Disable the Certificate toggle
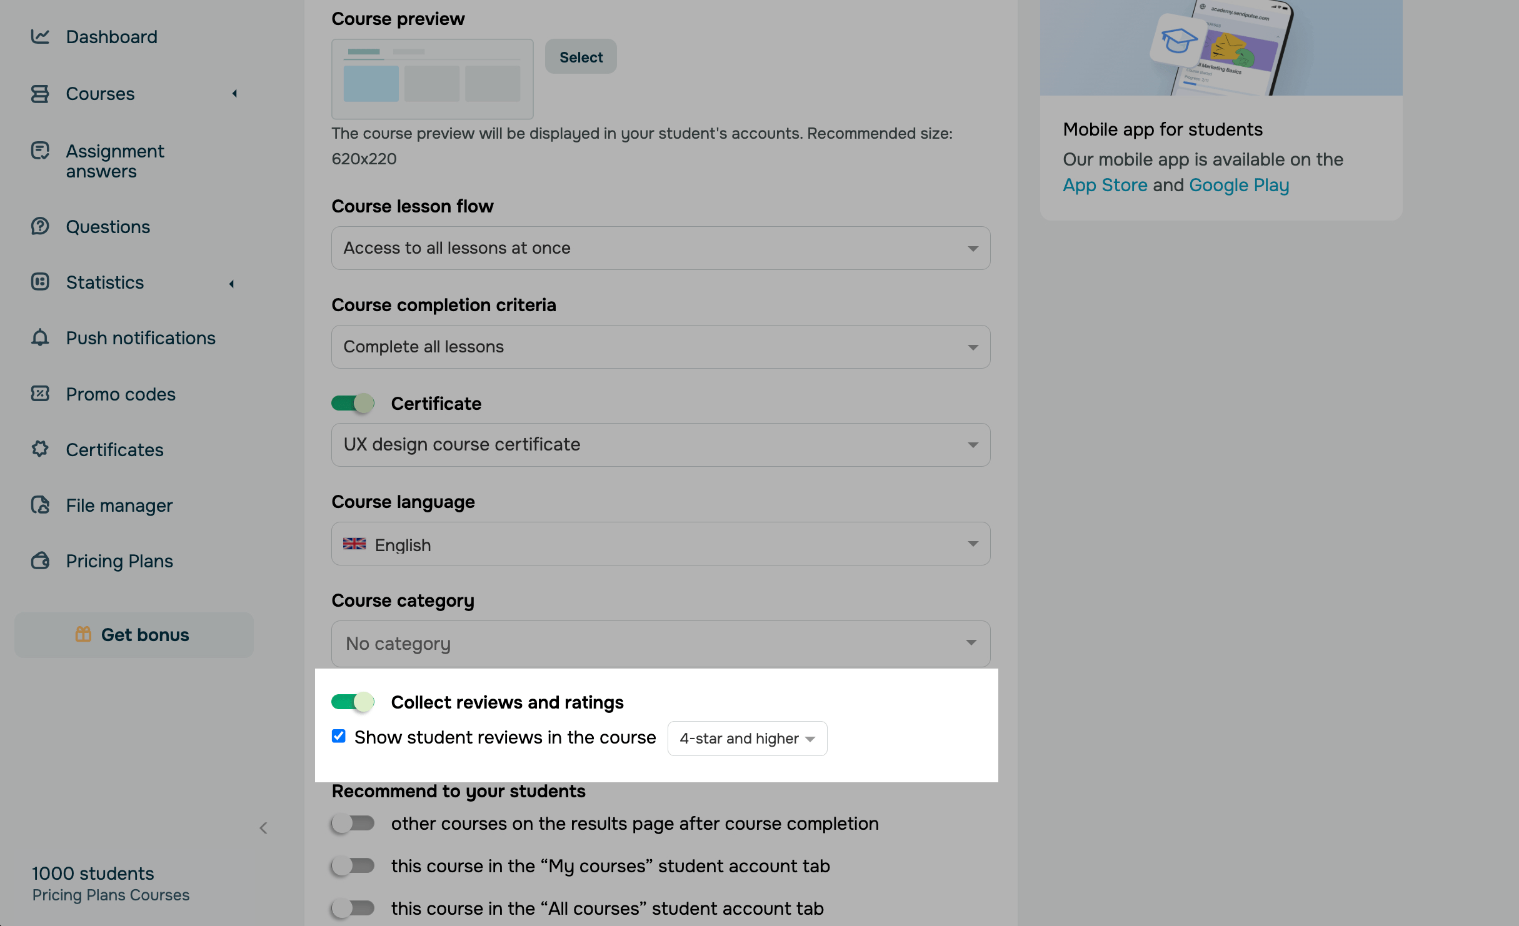The height and width of the screenshot is (926, 1519). point(353,403)
